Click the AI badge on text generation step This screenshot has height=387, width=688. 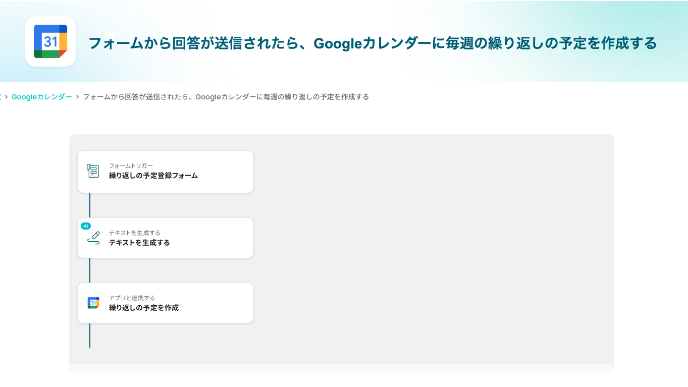[86, 226]
